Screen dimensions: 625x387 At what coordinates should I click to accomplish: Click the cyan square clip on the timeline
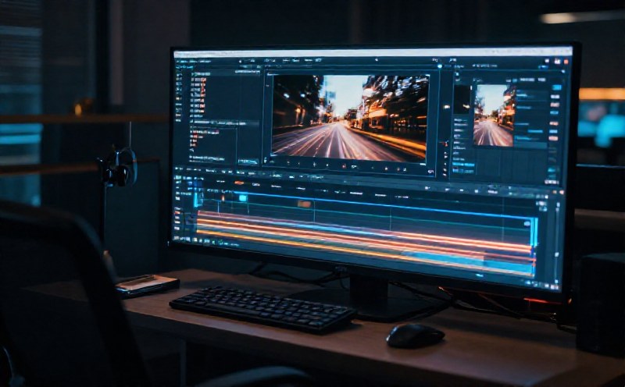tap(243, 198)
